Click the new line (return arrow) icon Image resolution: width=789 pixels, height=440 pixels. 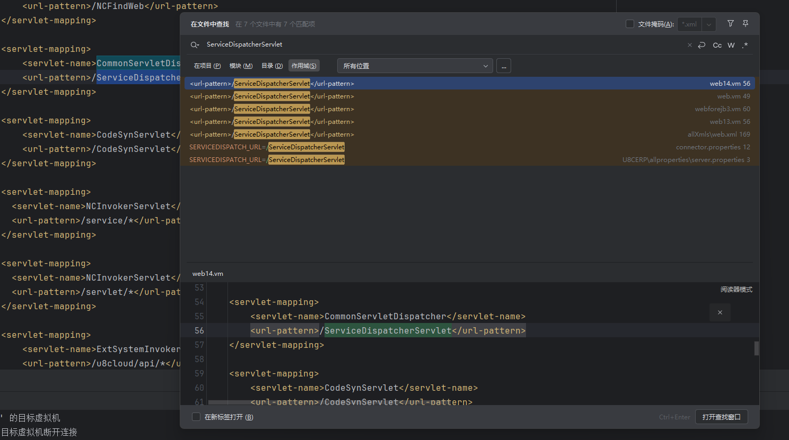[702, 45]
